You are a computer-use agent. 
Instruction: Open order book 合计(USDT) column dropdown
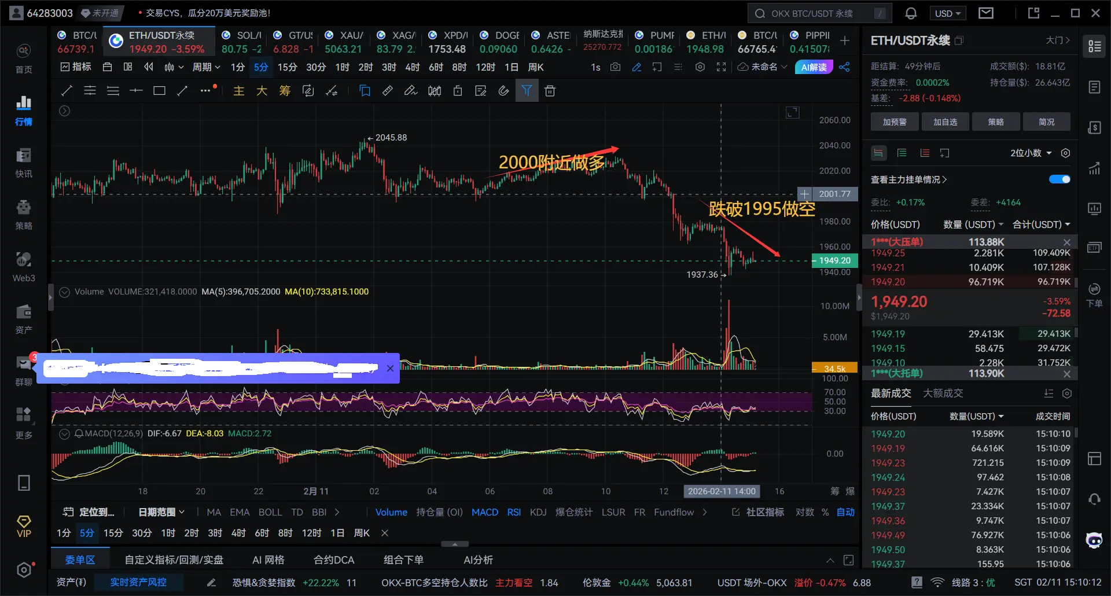tap(1041, 225)
